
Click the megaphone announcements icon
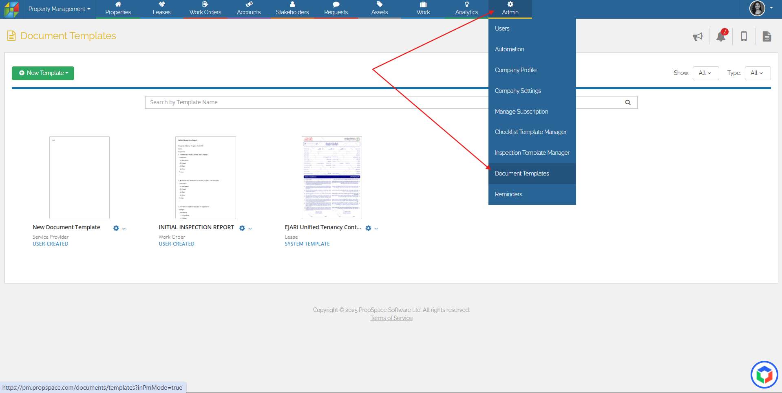[698, 37]
